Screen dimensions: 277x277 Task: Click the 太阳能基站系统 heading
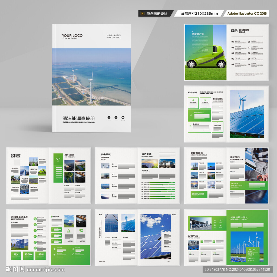19,217
